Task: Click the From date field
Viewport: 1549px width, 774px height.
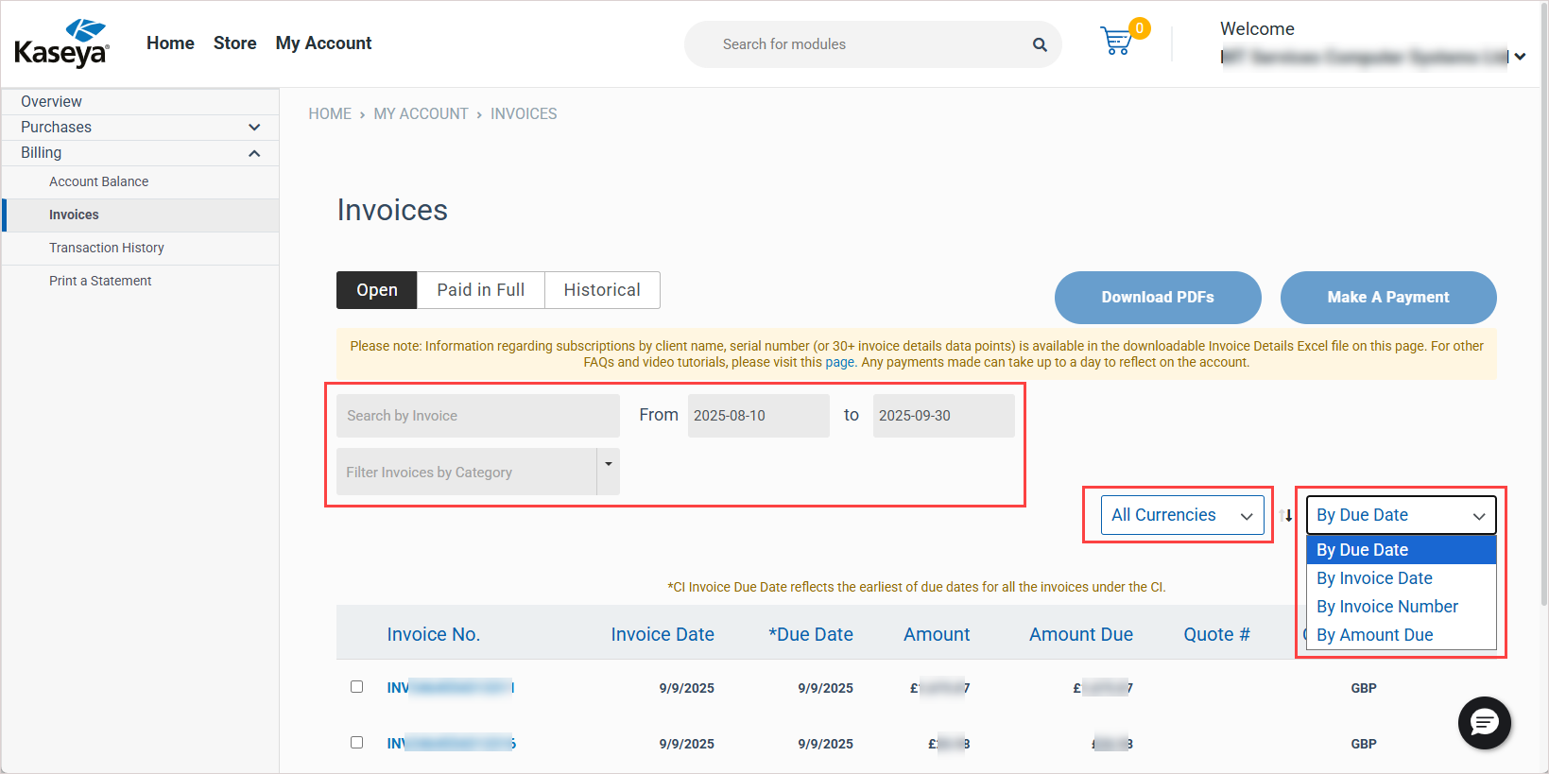Action: 758,416
